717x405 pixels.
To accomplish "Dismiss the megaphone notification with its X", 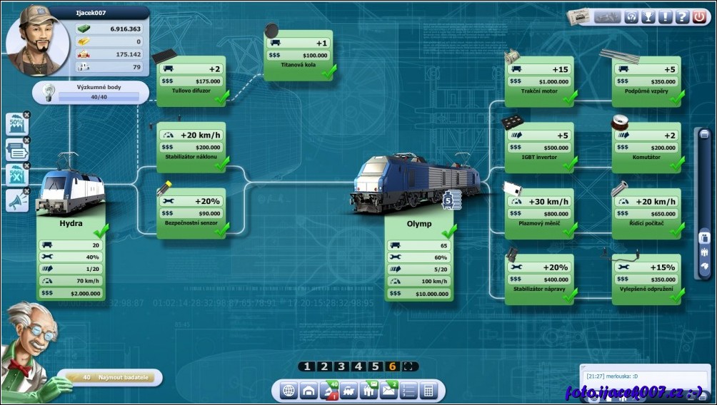I will click(x=27, y=191).
